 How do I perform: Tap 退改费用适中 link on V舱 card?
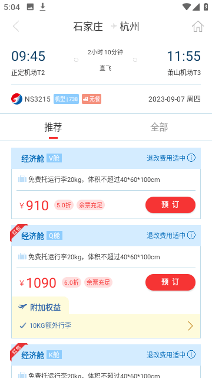(x=166, y=158)
